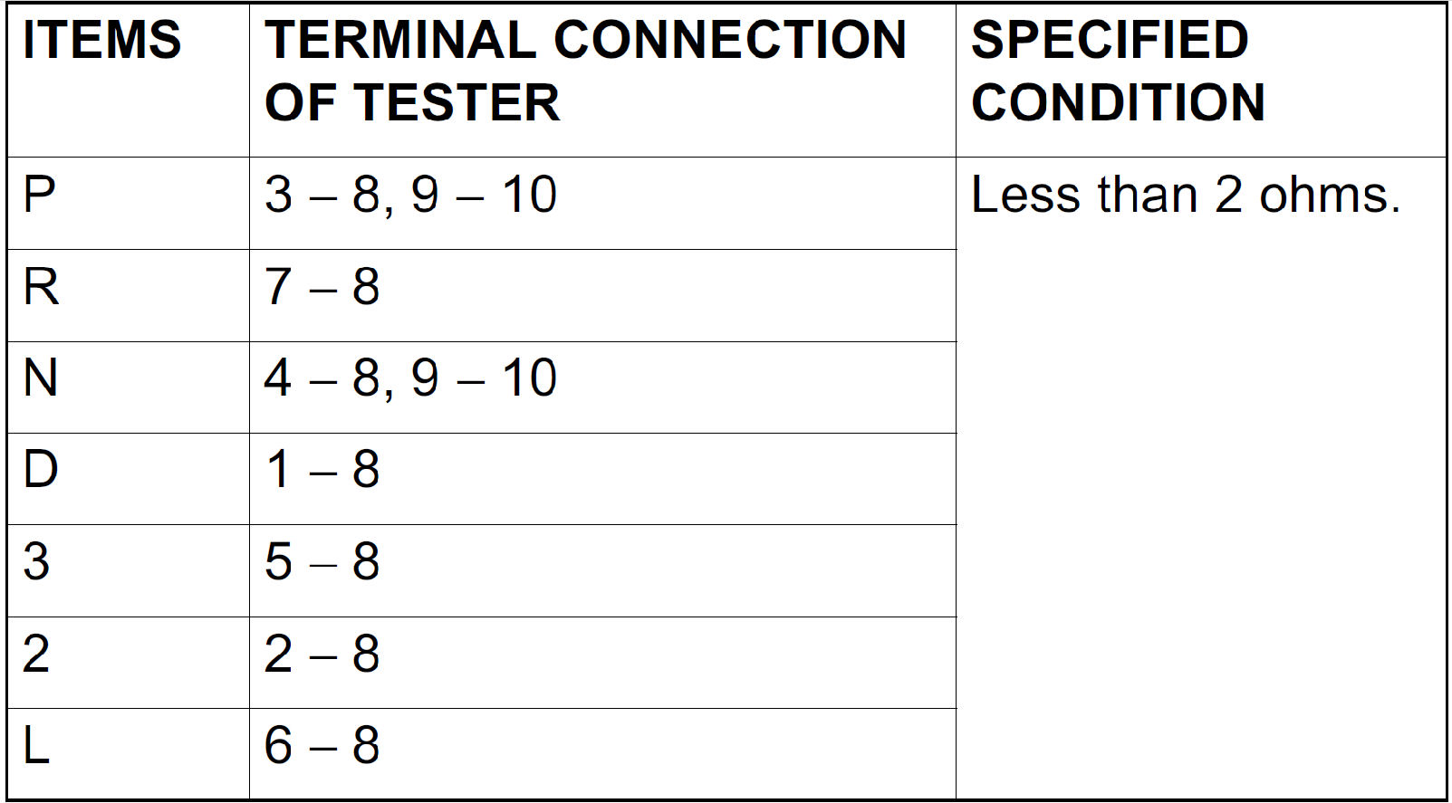The width and height of the screenshot is (1452, 803).
Task: Click the words 'OF TESTER' in header
Action: (412, 102)
